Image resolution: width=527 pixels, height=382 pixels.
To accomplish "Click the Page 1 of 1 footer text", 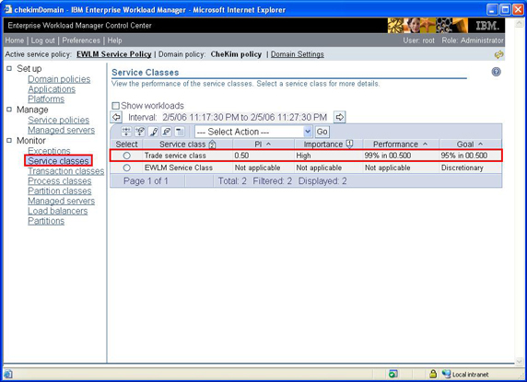I will (146, 181).
